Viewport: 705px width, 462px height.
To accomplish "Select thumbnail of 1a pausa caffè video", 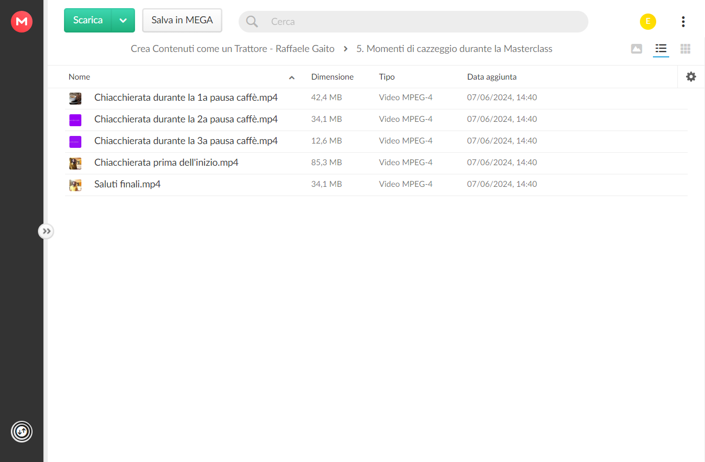I will point(75,98).
